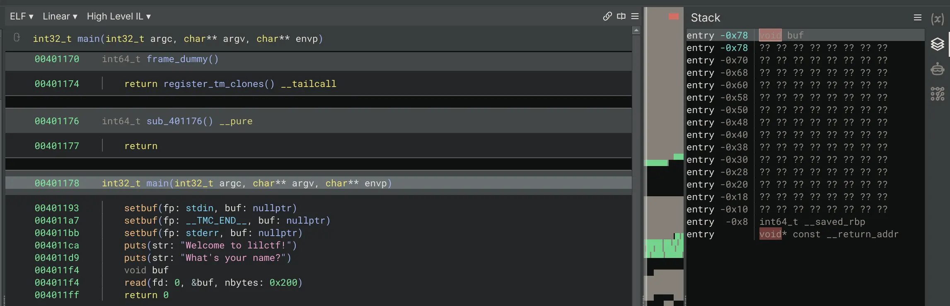Click the link/sync views chain icon

607,16
